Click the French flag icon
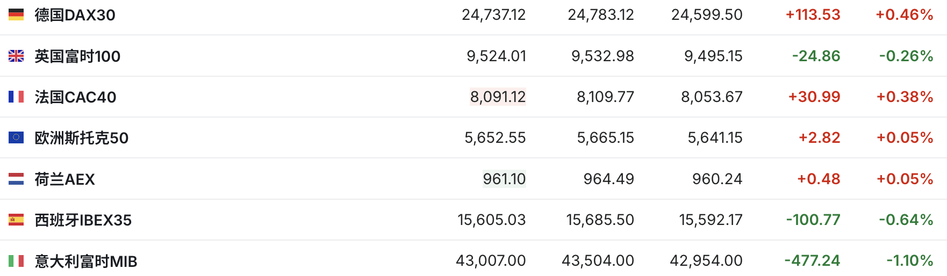 pos(16,97)
